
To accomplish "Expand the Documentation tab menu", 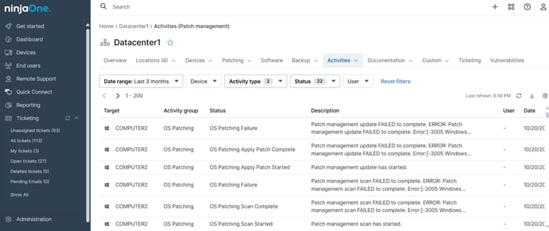I will tap(410, 61).
